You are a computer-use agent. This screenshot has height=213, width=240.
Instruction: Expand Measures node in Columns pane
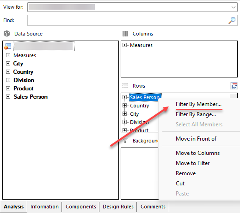tap(124, 45)
